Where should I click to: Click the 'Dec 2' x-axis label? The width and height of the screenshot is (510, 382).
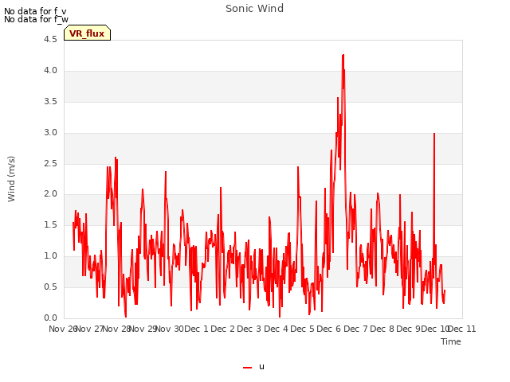coord(223,329)
